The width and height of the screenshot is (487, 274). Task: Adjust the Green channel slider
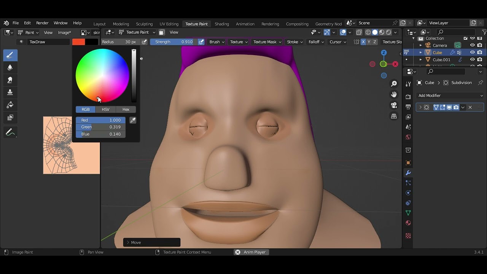click(x=100, y=127)
